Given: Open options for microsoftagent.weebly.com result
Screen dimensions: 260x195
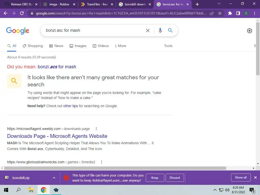Looking at the screenshot, I should tap(96, 129).
